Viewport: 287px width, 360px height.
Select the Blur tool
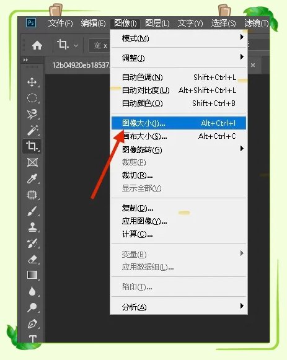(x=32, y=291)
